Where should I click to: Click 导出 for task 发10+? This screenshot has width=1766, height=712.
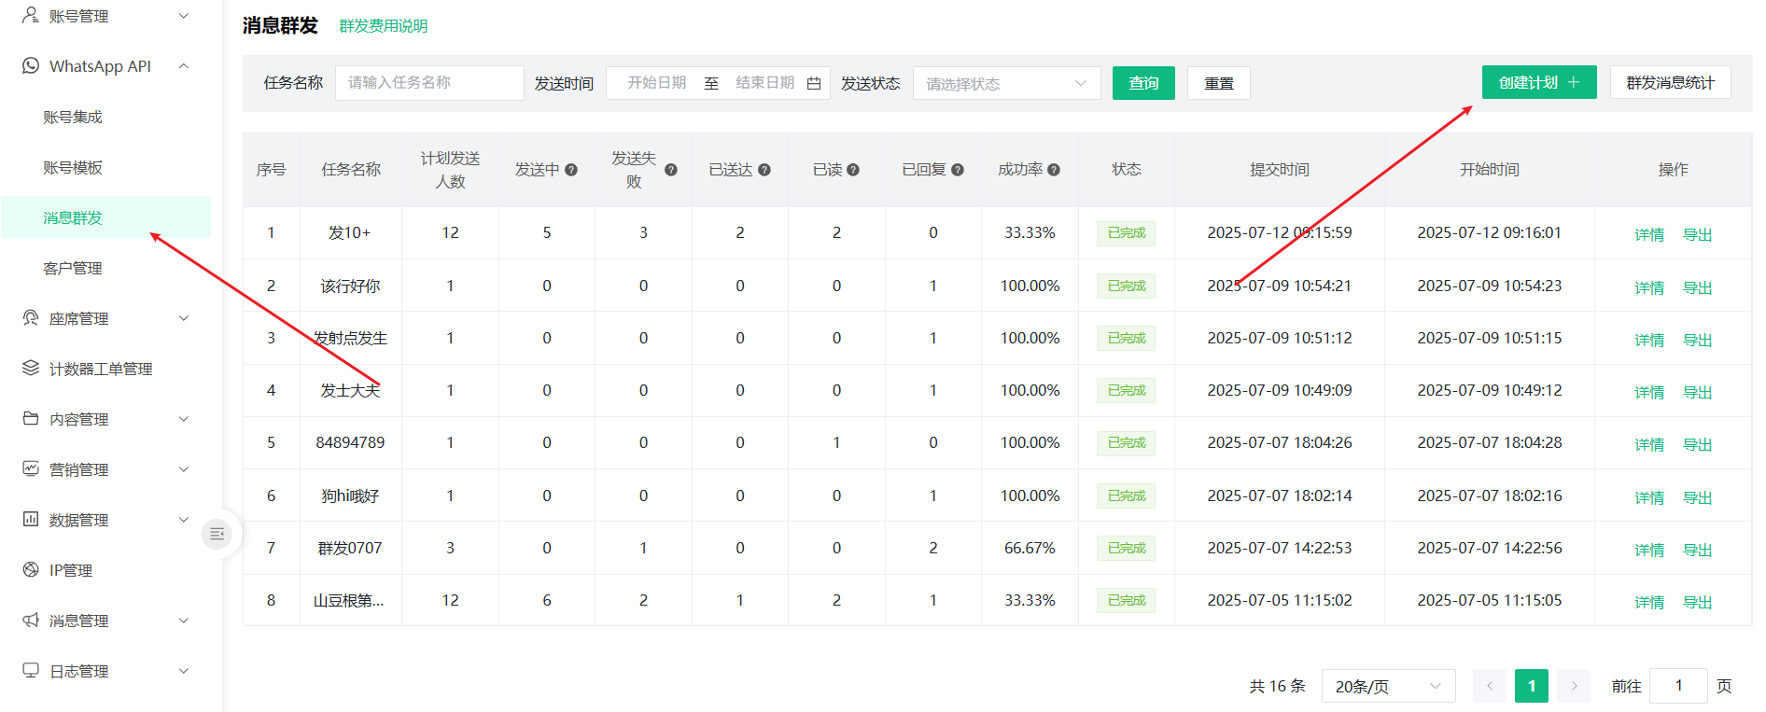[x=1697, y=234]
